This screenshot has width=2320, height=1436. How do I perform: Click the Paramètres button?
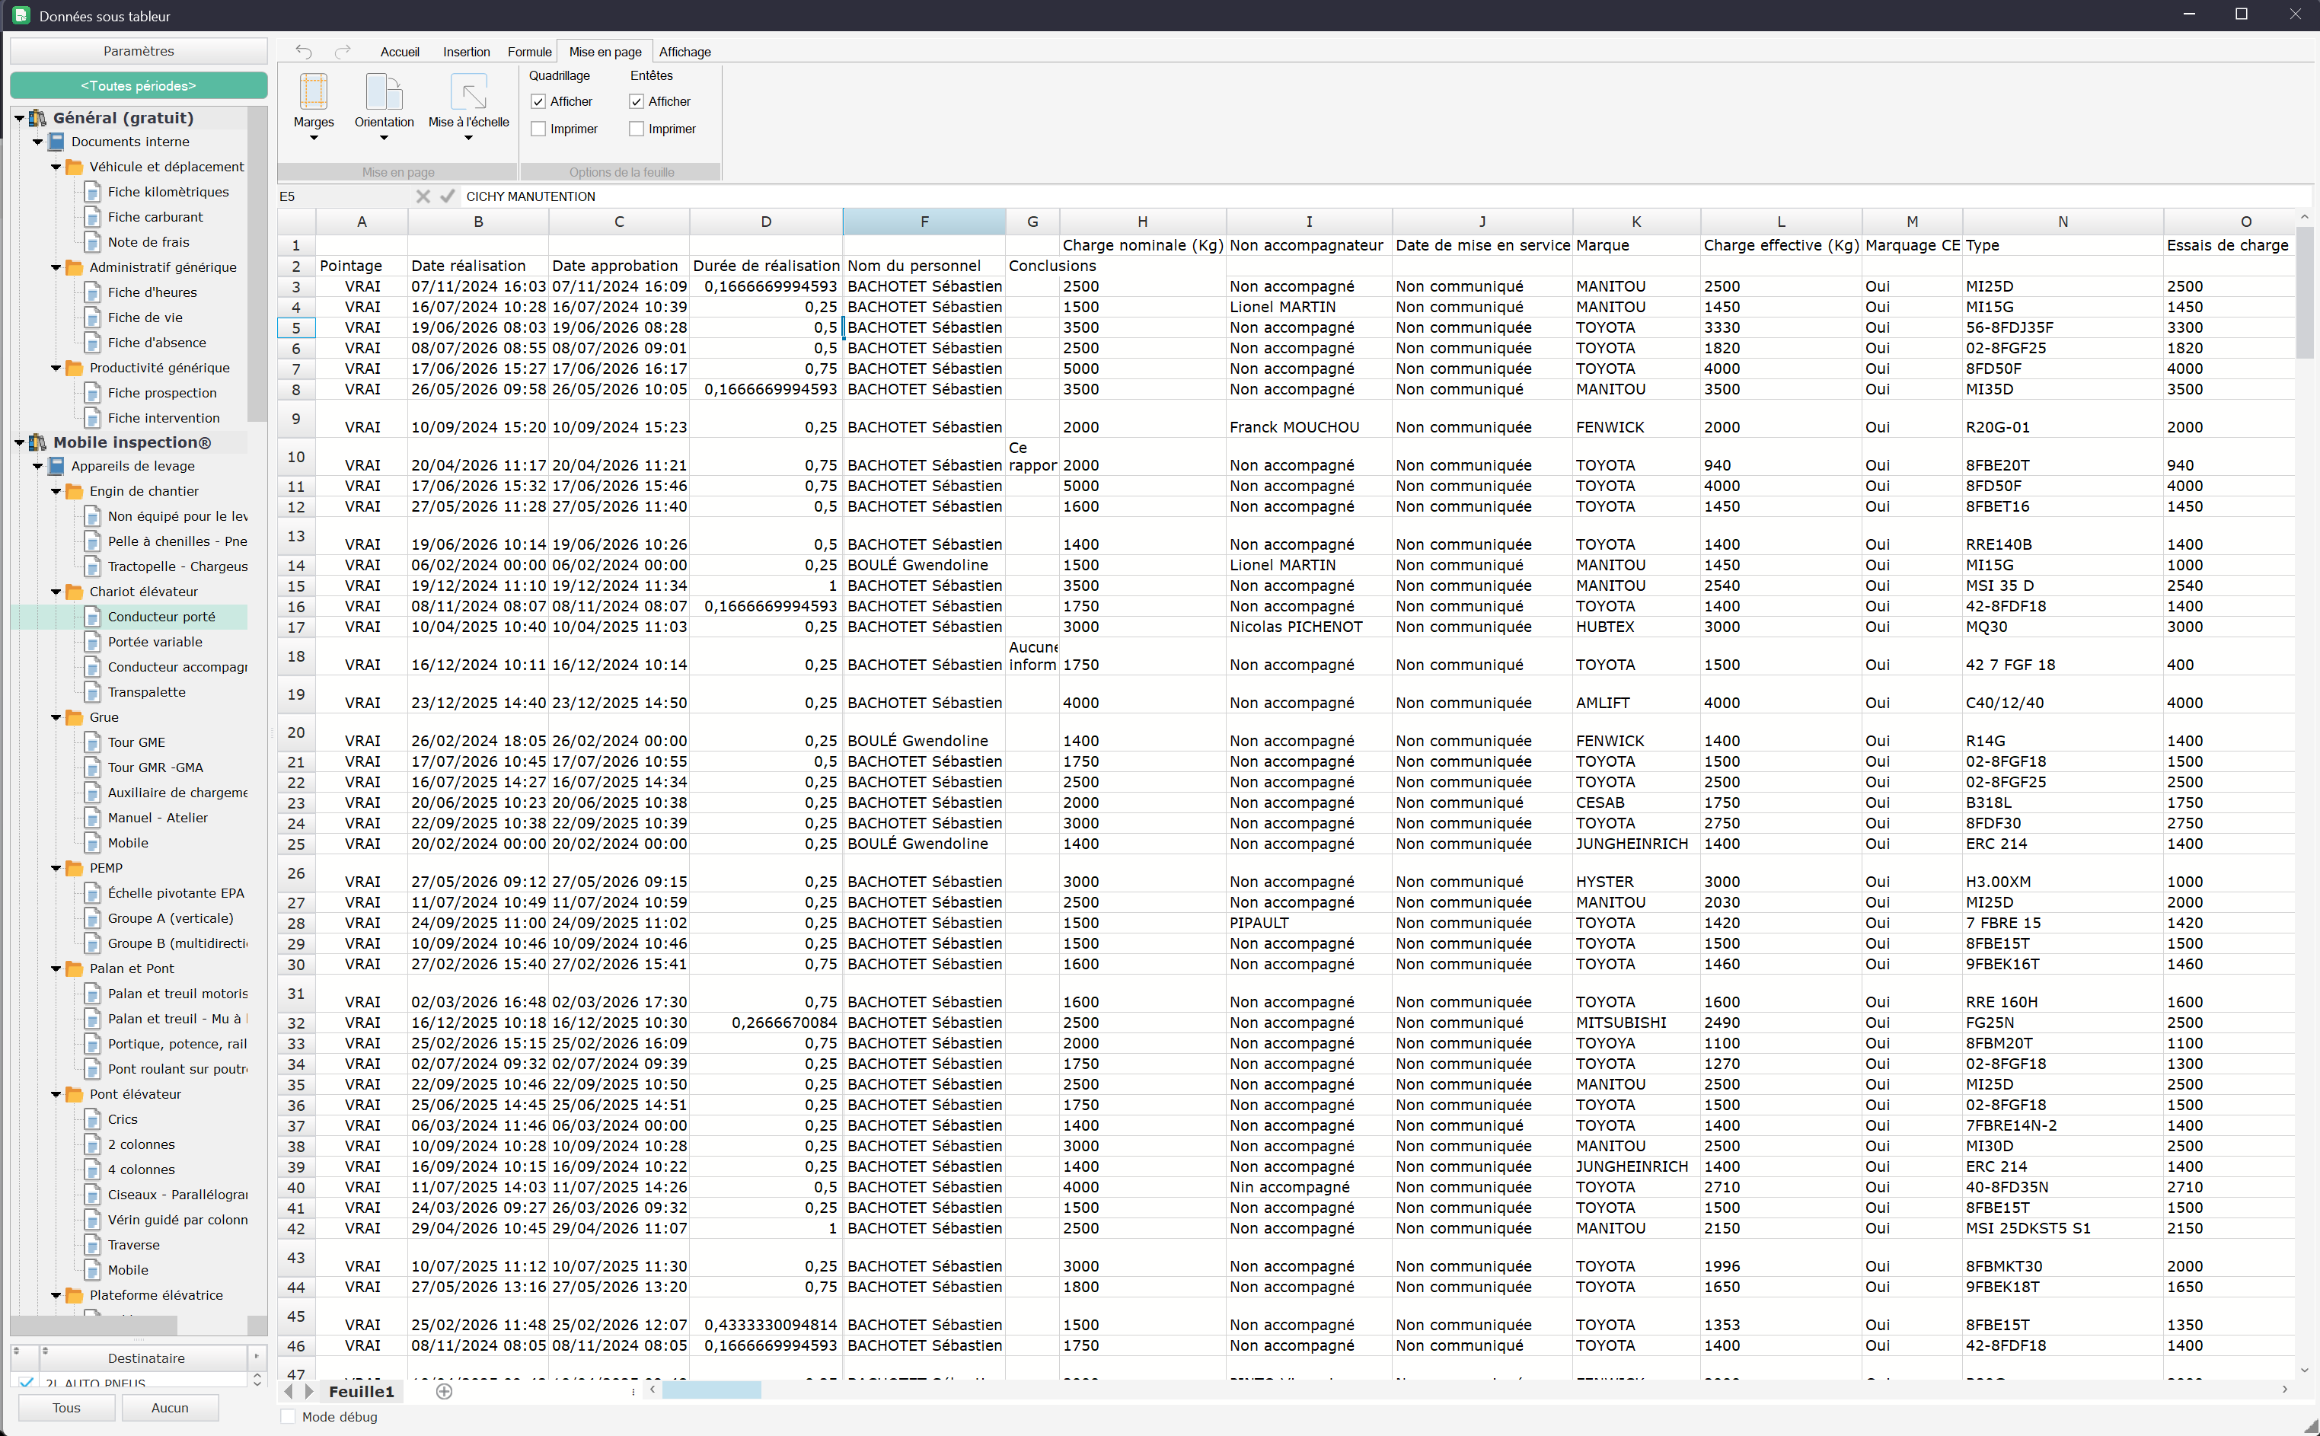tap(139, 51)
